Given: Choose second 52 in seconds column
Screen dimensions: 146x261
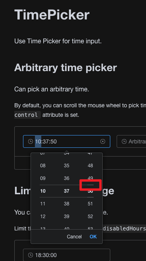Looking at the screenshot, I should pos(90,216).
